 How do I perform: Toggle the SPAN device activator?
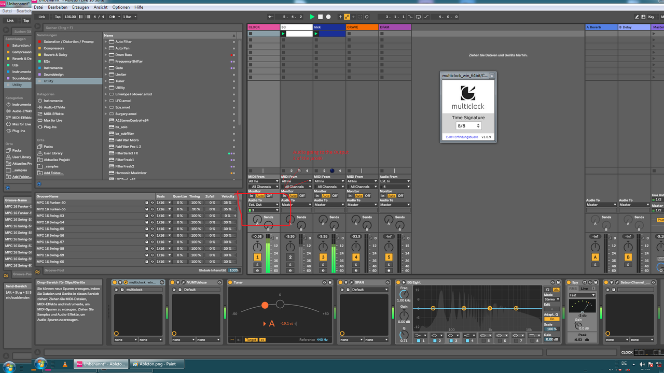pyautogui.click(x=341, y=282)
